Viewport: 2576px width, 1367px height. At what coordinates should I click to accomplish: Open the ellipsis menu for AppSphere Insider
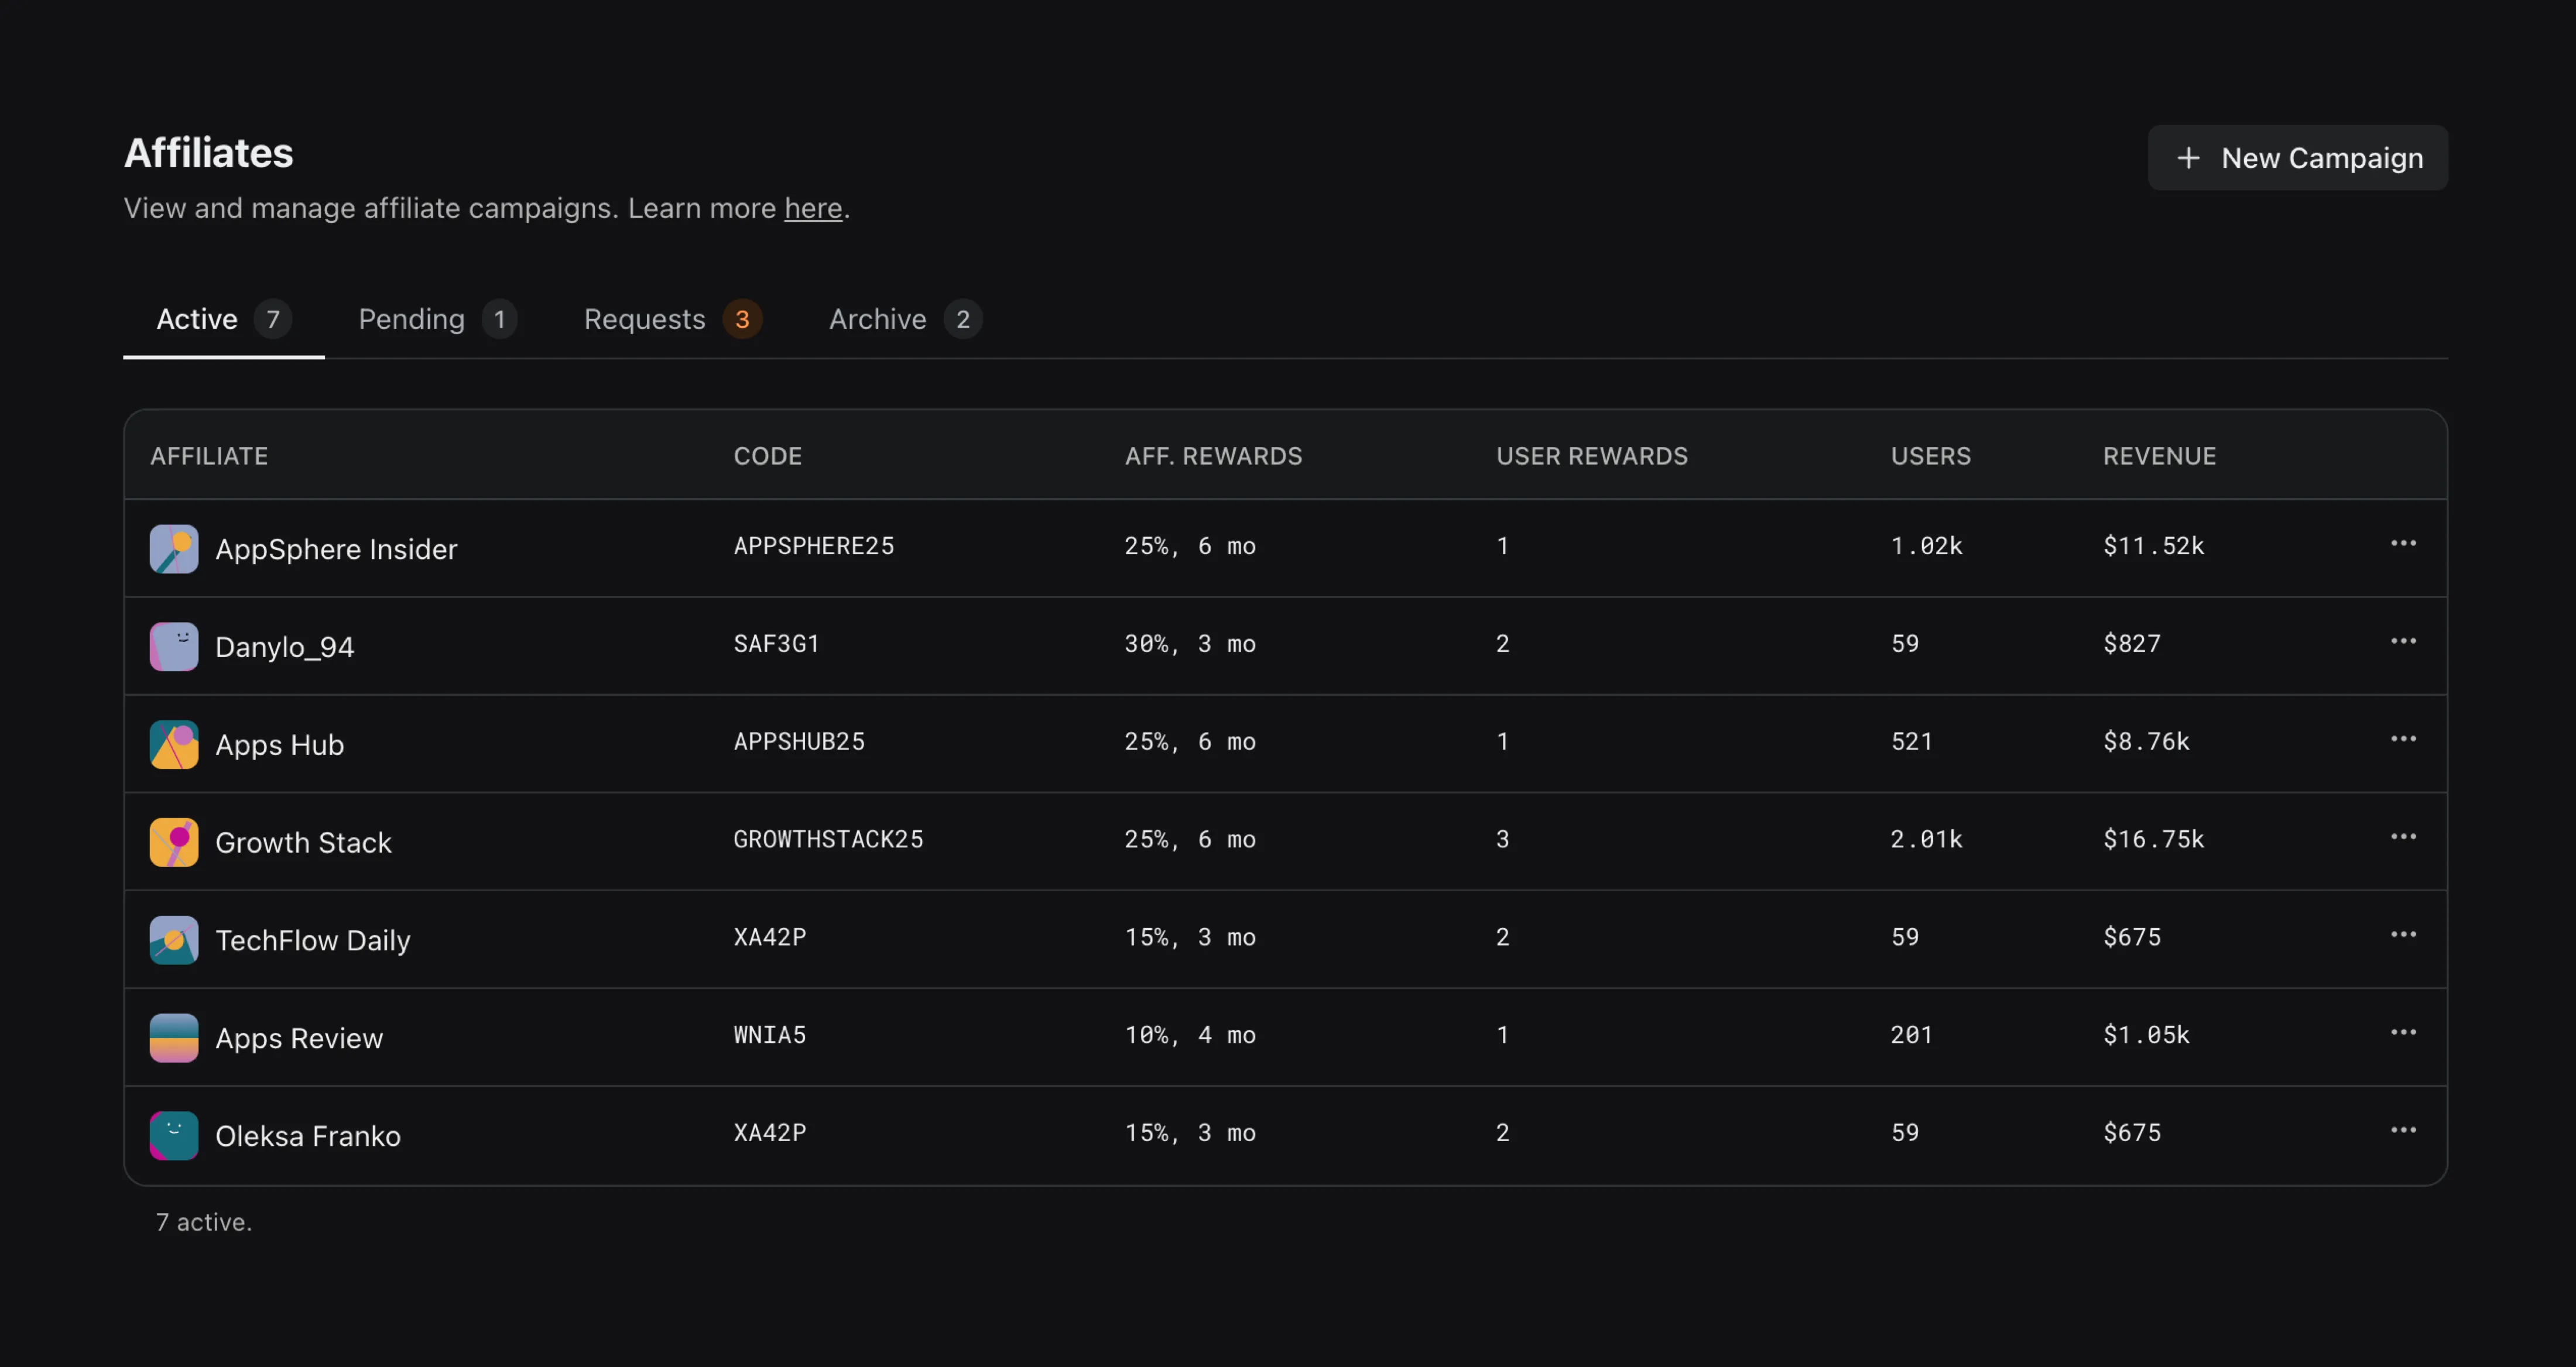tap(2404, 544)
